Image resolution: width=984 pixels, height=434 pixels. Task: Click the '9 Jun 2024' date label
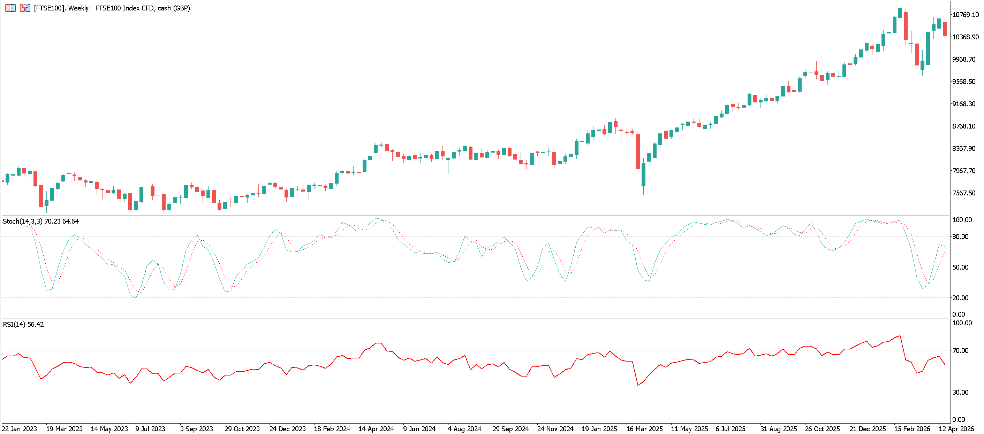pos(419,429)
